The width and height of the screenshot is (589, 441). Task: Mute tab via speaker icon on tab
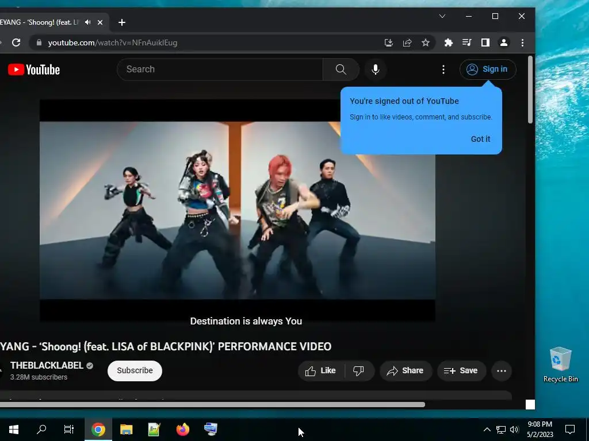(88, 22)
